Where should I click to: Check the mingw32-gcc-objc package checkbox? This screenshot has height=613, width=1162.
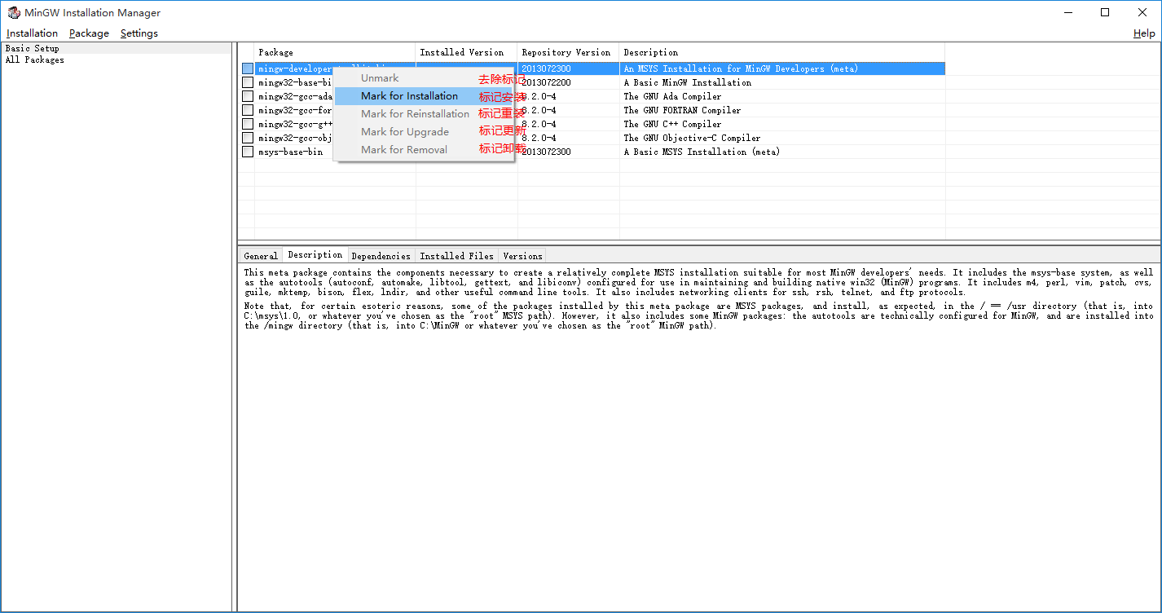pos(247,137)
